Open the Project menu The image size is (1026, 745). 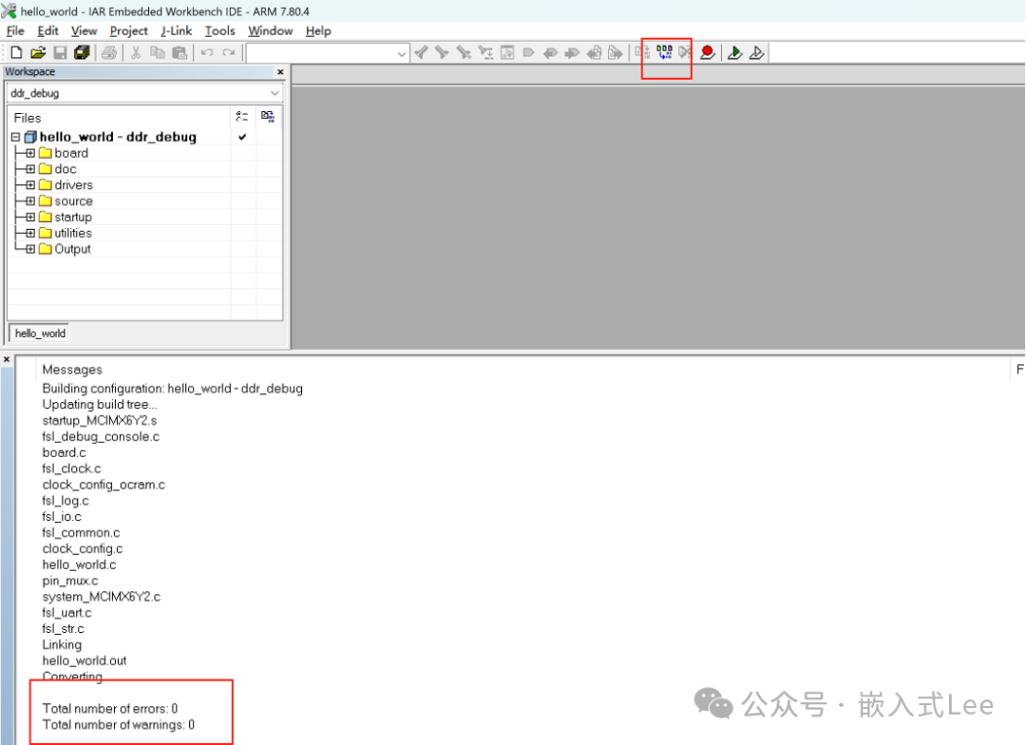point(128,30)
